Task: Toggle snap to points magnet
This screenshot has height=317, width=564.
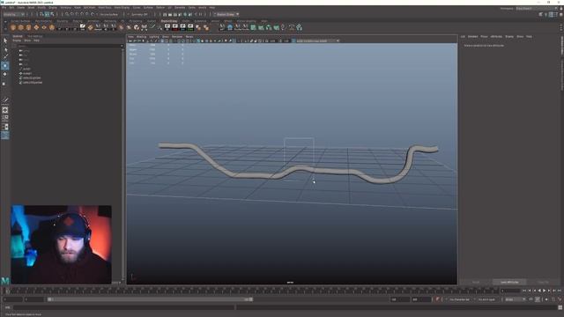Action: click(77, 14)
